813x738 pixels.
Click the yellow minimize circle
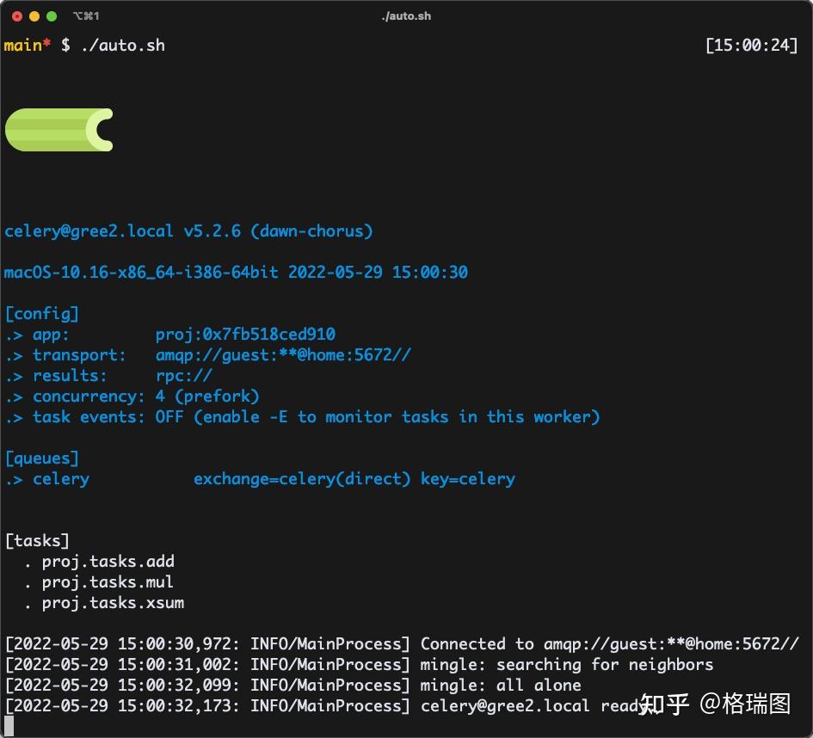[x=34, y=15]
